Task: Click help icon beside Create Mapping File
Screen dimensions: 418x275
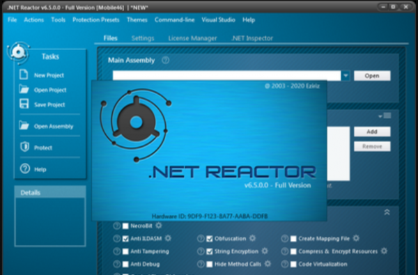Action: (x=285, y=239)
